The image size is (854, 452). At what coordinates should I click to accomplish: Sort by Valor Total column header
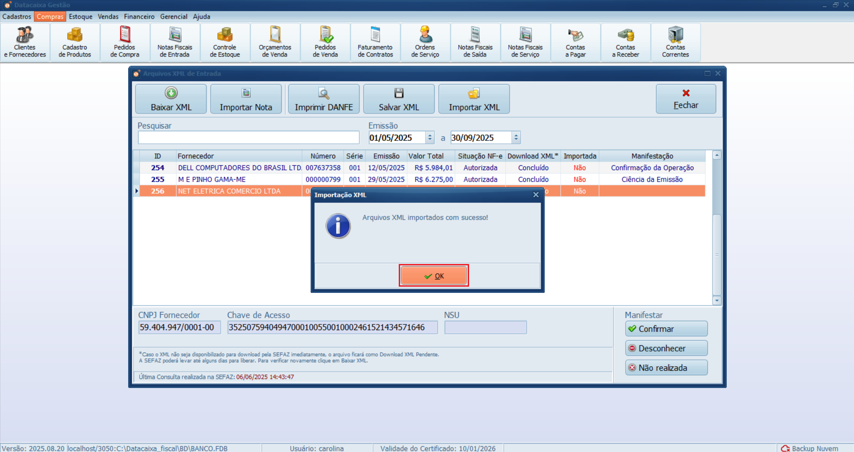pyautogui.click(x=431, y=156)
